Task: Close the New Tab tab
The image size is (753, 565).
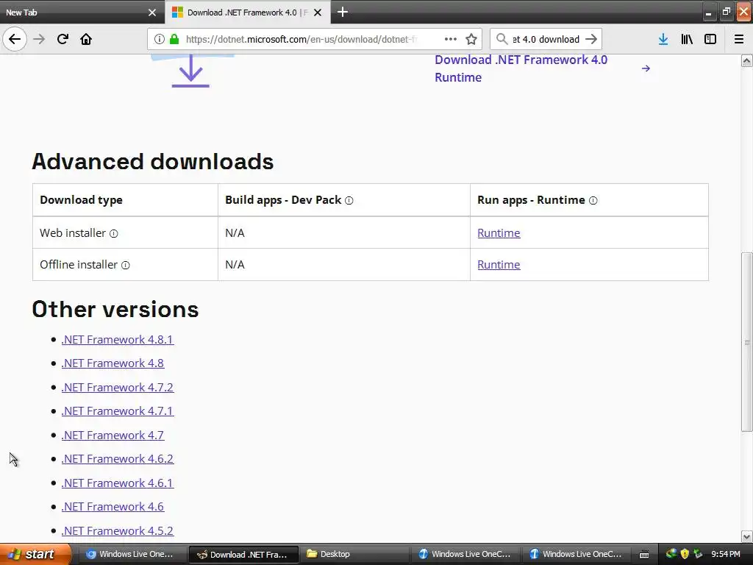Action: tap(152, 13)
